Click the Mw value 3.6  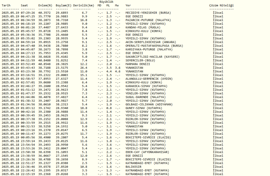117,68
